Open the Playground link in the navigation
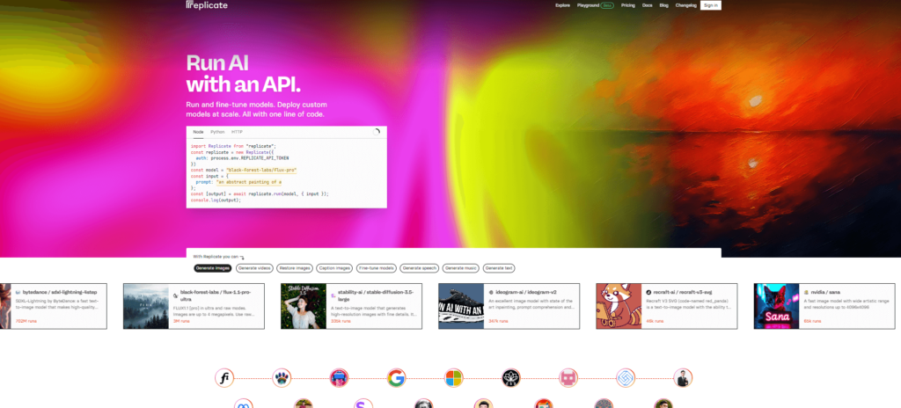Image resolution: width=901 pixels, height=408 pixels. (x=588, y=5)
